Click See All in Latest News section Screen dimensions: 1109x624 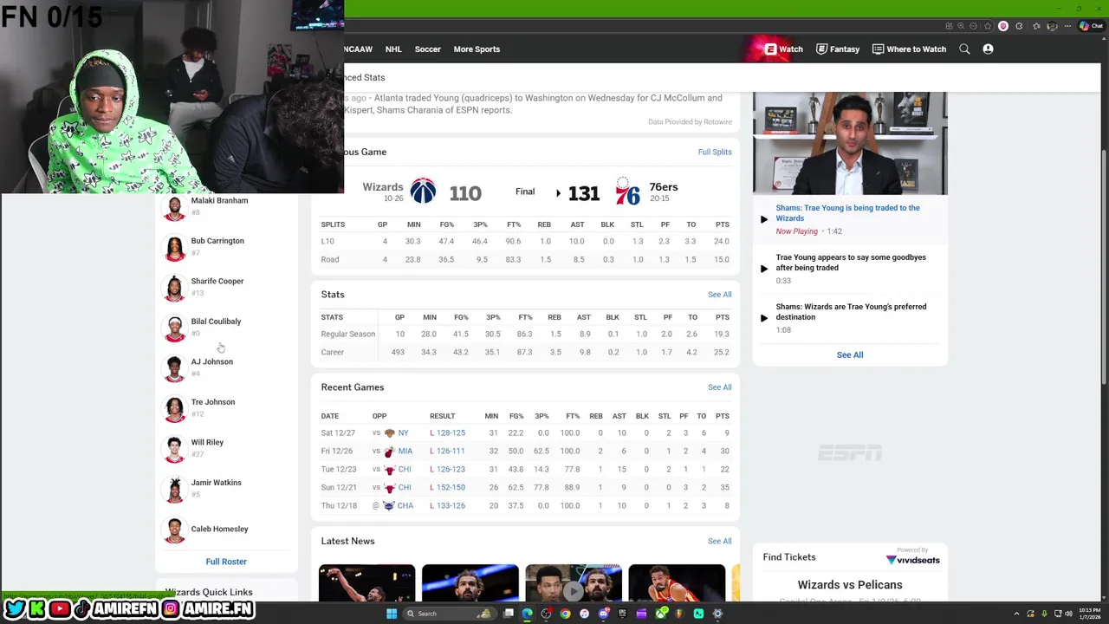[x=719, y=541]
